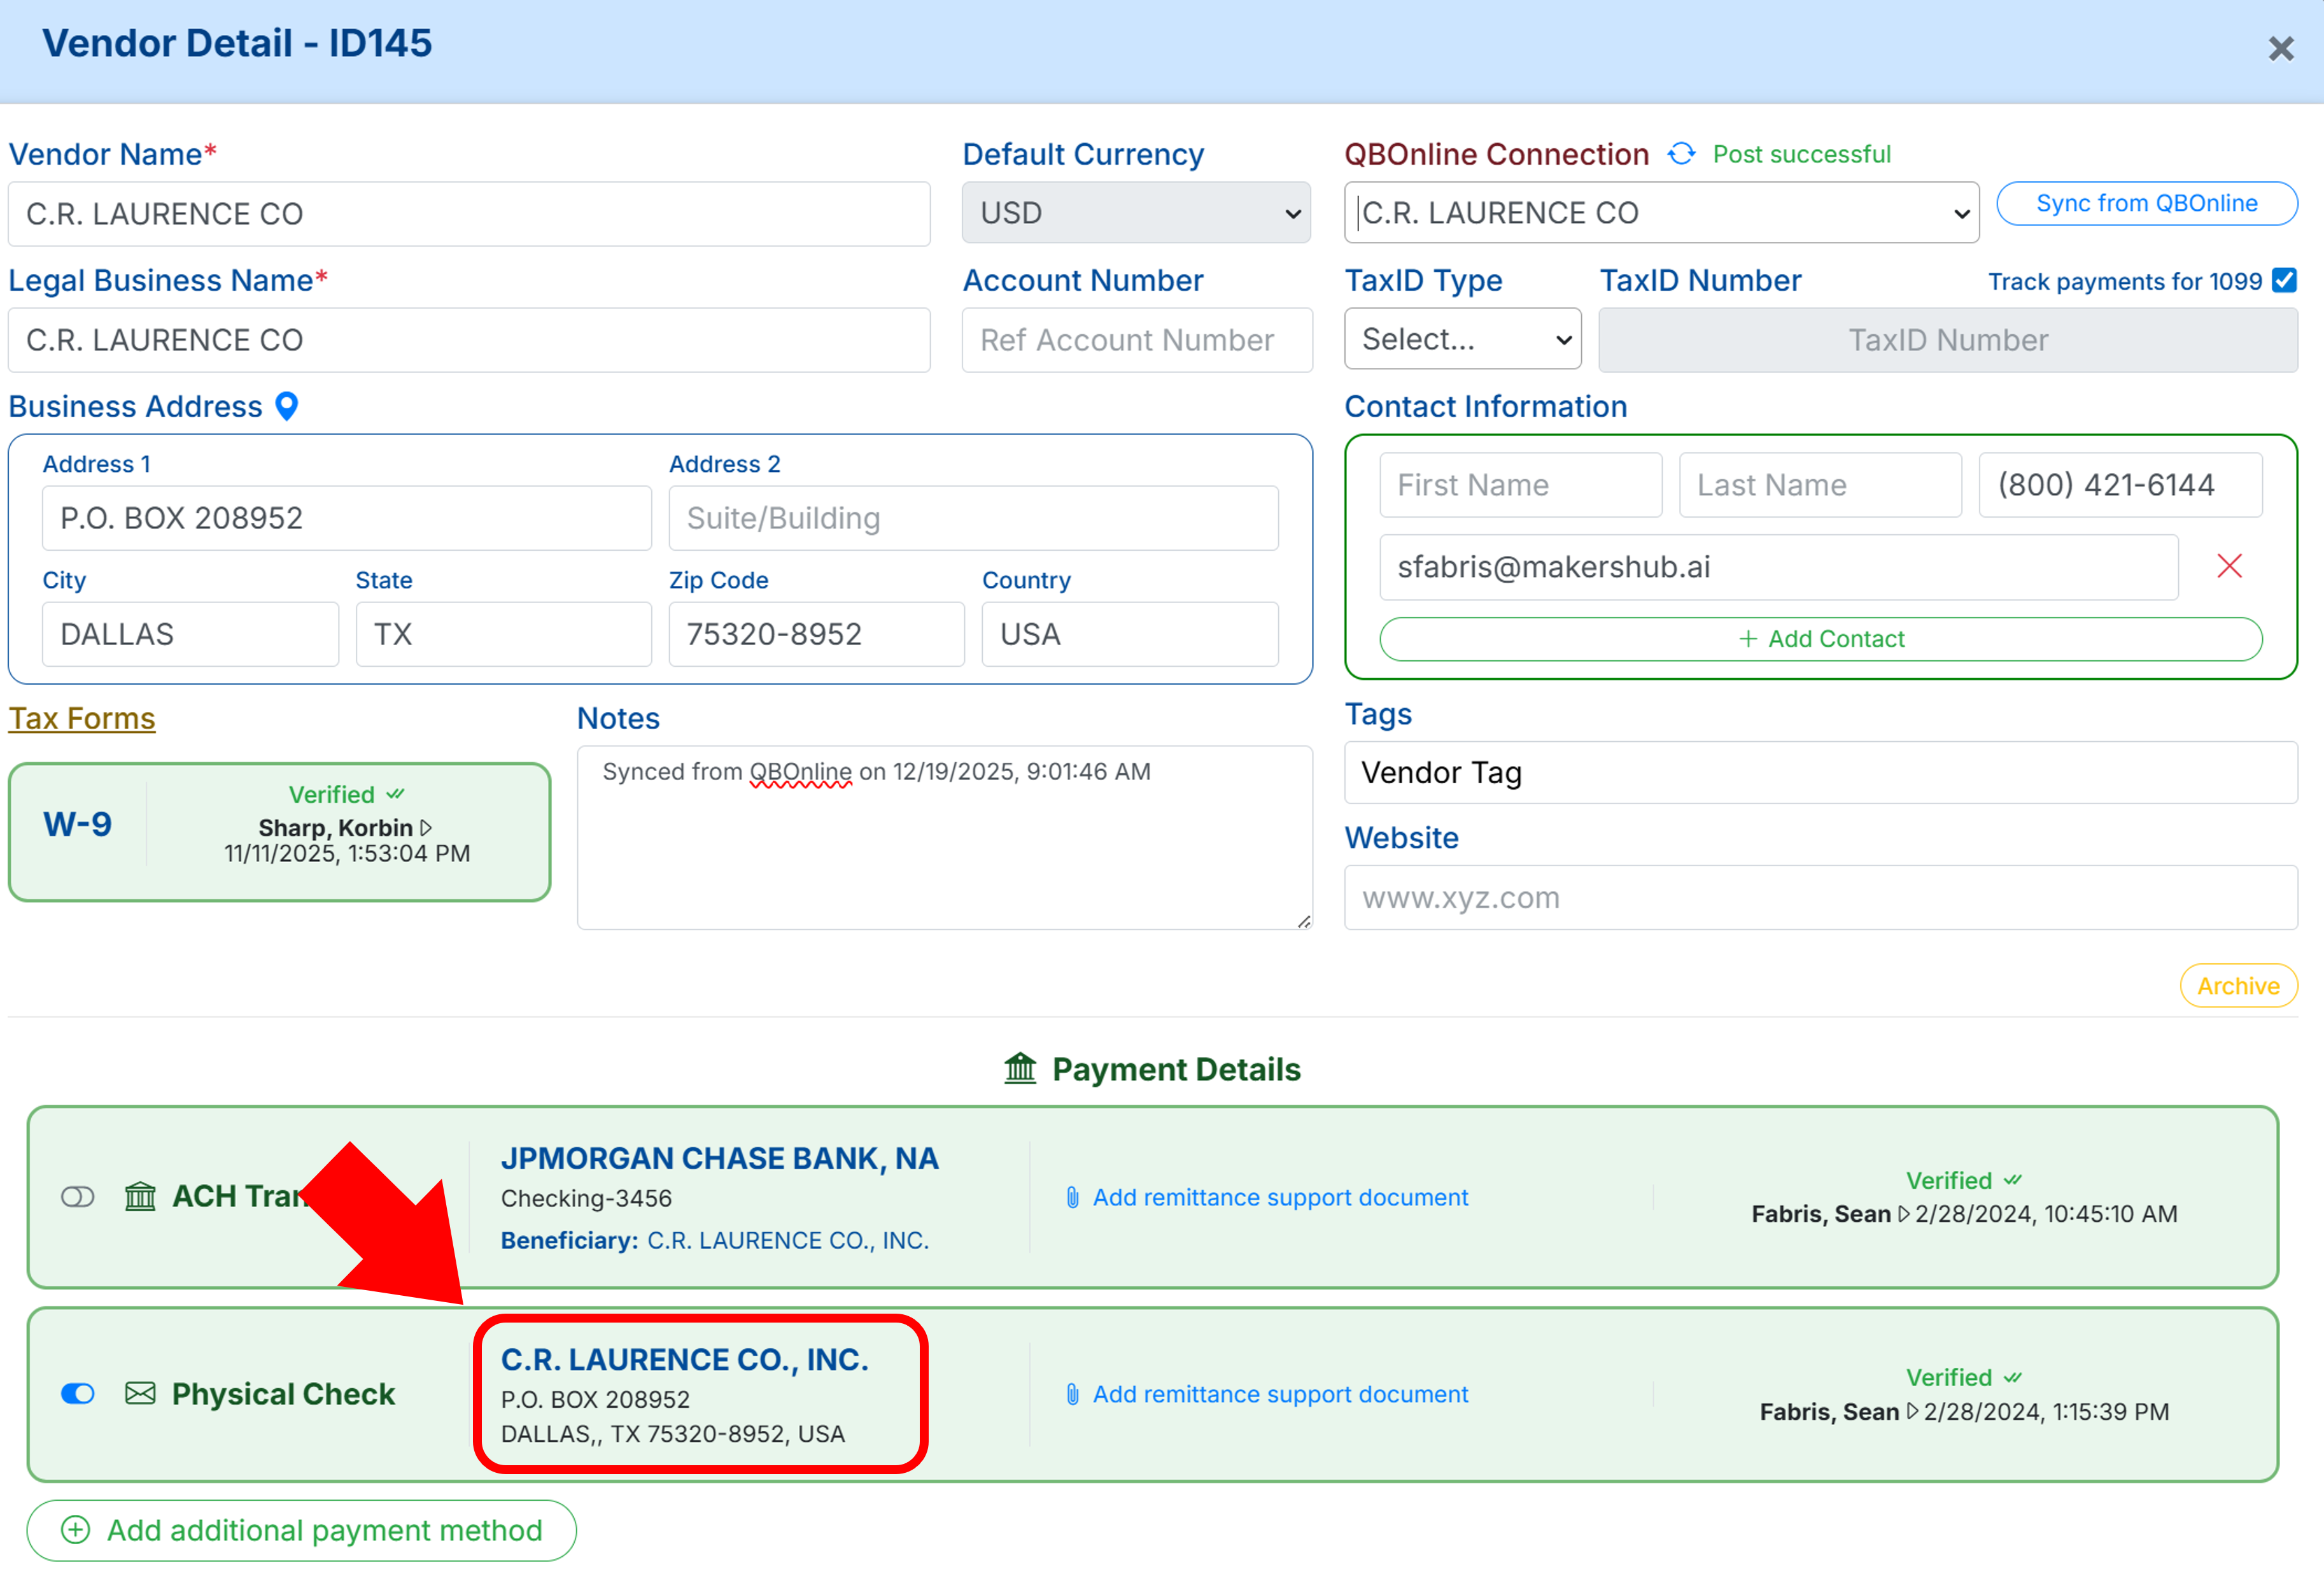The width and height of the screenshot is (2324, 1576).
Task: Click the ACH Transfer method label
Action: (x=240, y=1196)
